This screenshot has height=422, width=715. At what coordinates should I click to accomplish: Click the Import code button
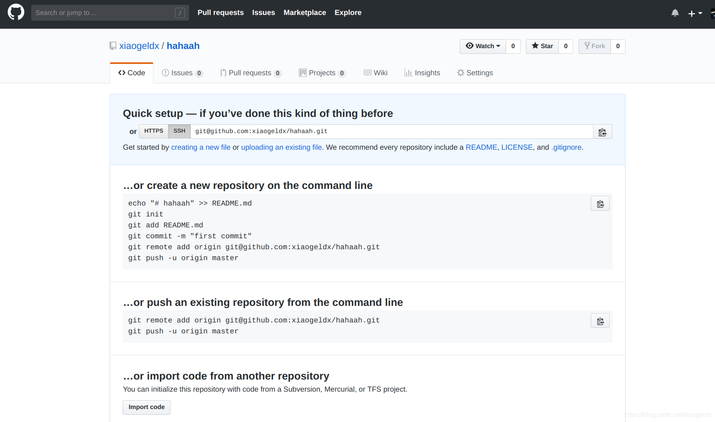pos(147,407)
